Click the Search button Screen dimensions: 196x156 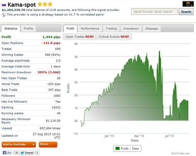[x=186, y=12]
